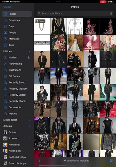The height and width of the screenshot is (167, 116).
Task: Open the 7 person album
Action: (17, 138)
